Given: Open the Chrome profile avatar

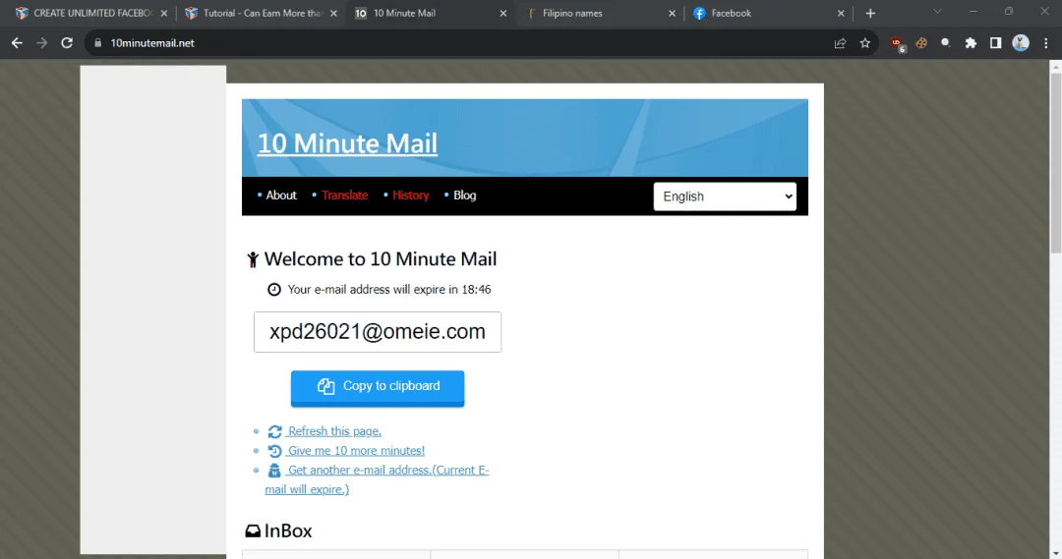Looking at the screenshot, I should 1021,42.
